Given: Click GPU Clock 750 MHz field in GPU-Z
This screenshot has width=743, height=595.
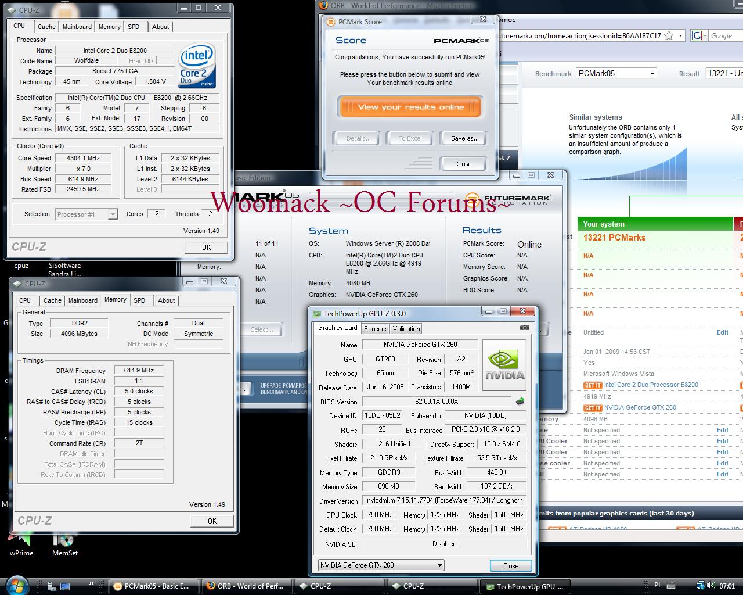Looking at the screenshot, I should [x=381, y=515].
